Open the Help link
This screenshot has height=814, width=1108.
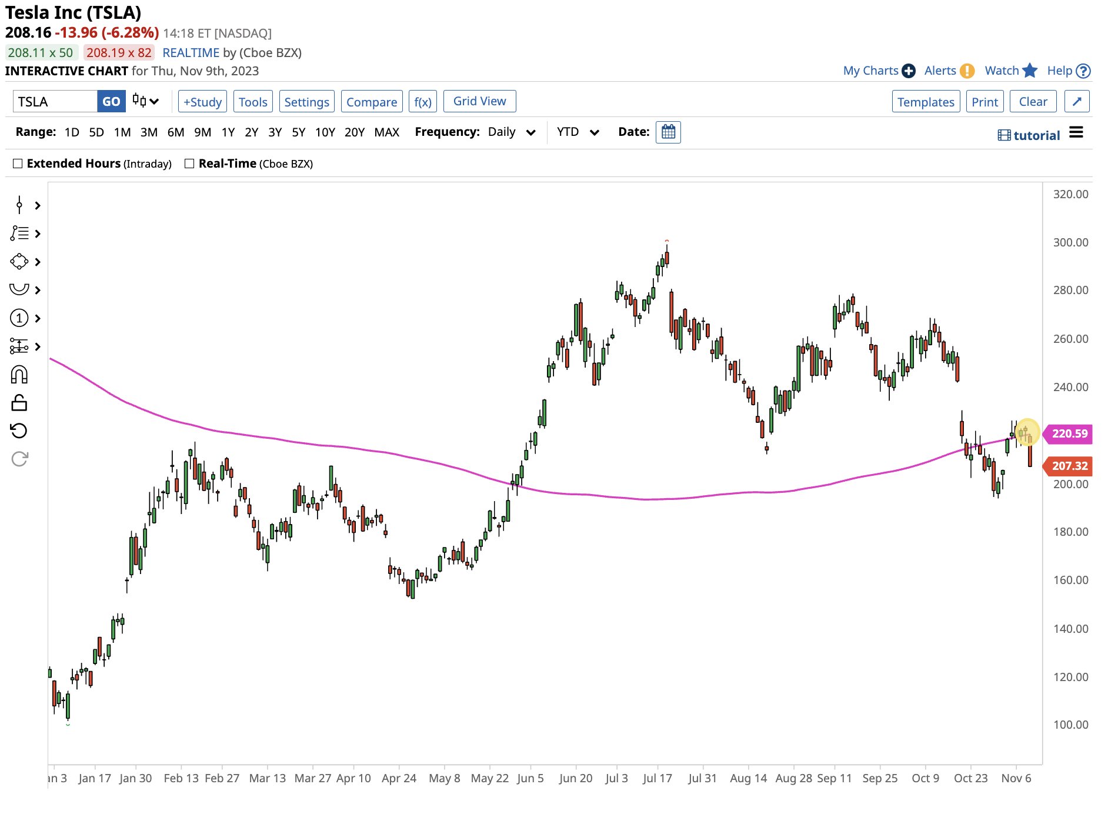coord(1060,71)
